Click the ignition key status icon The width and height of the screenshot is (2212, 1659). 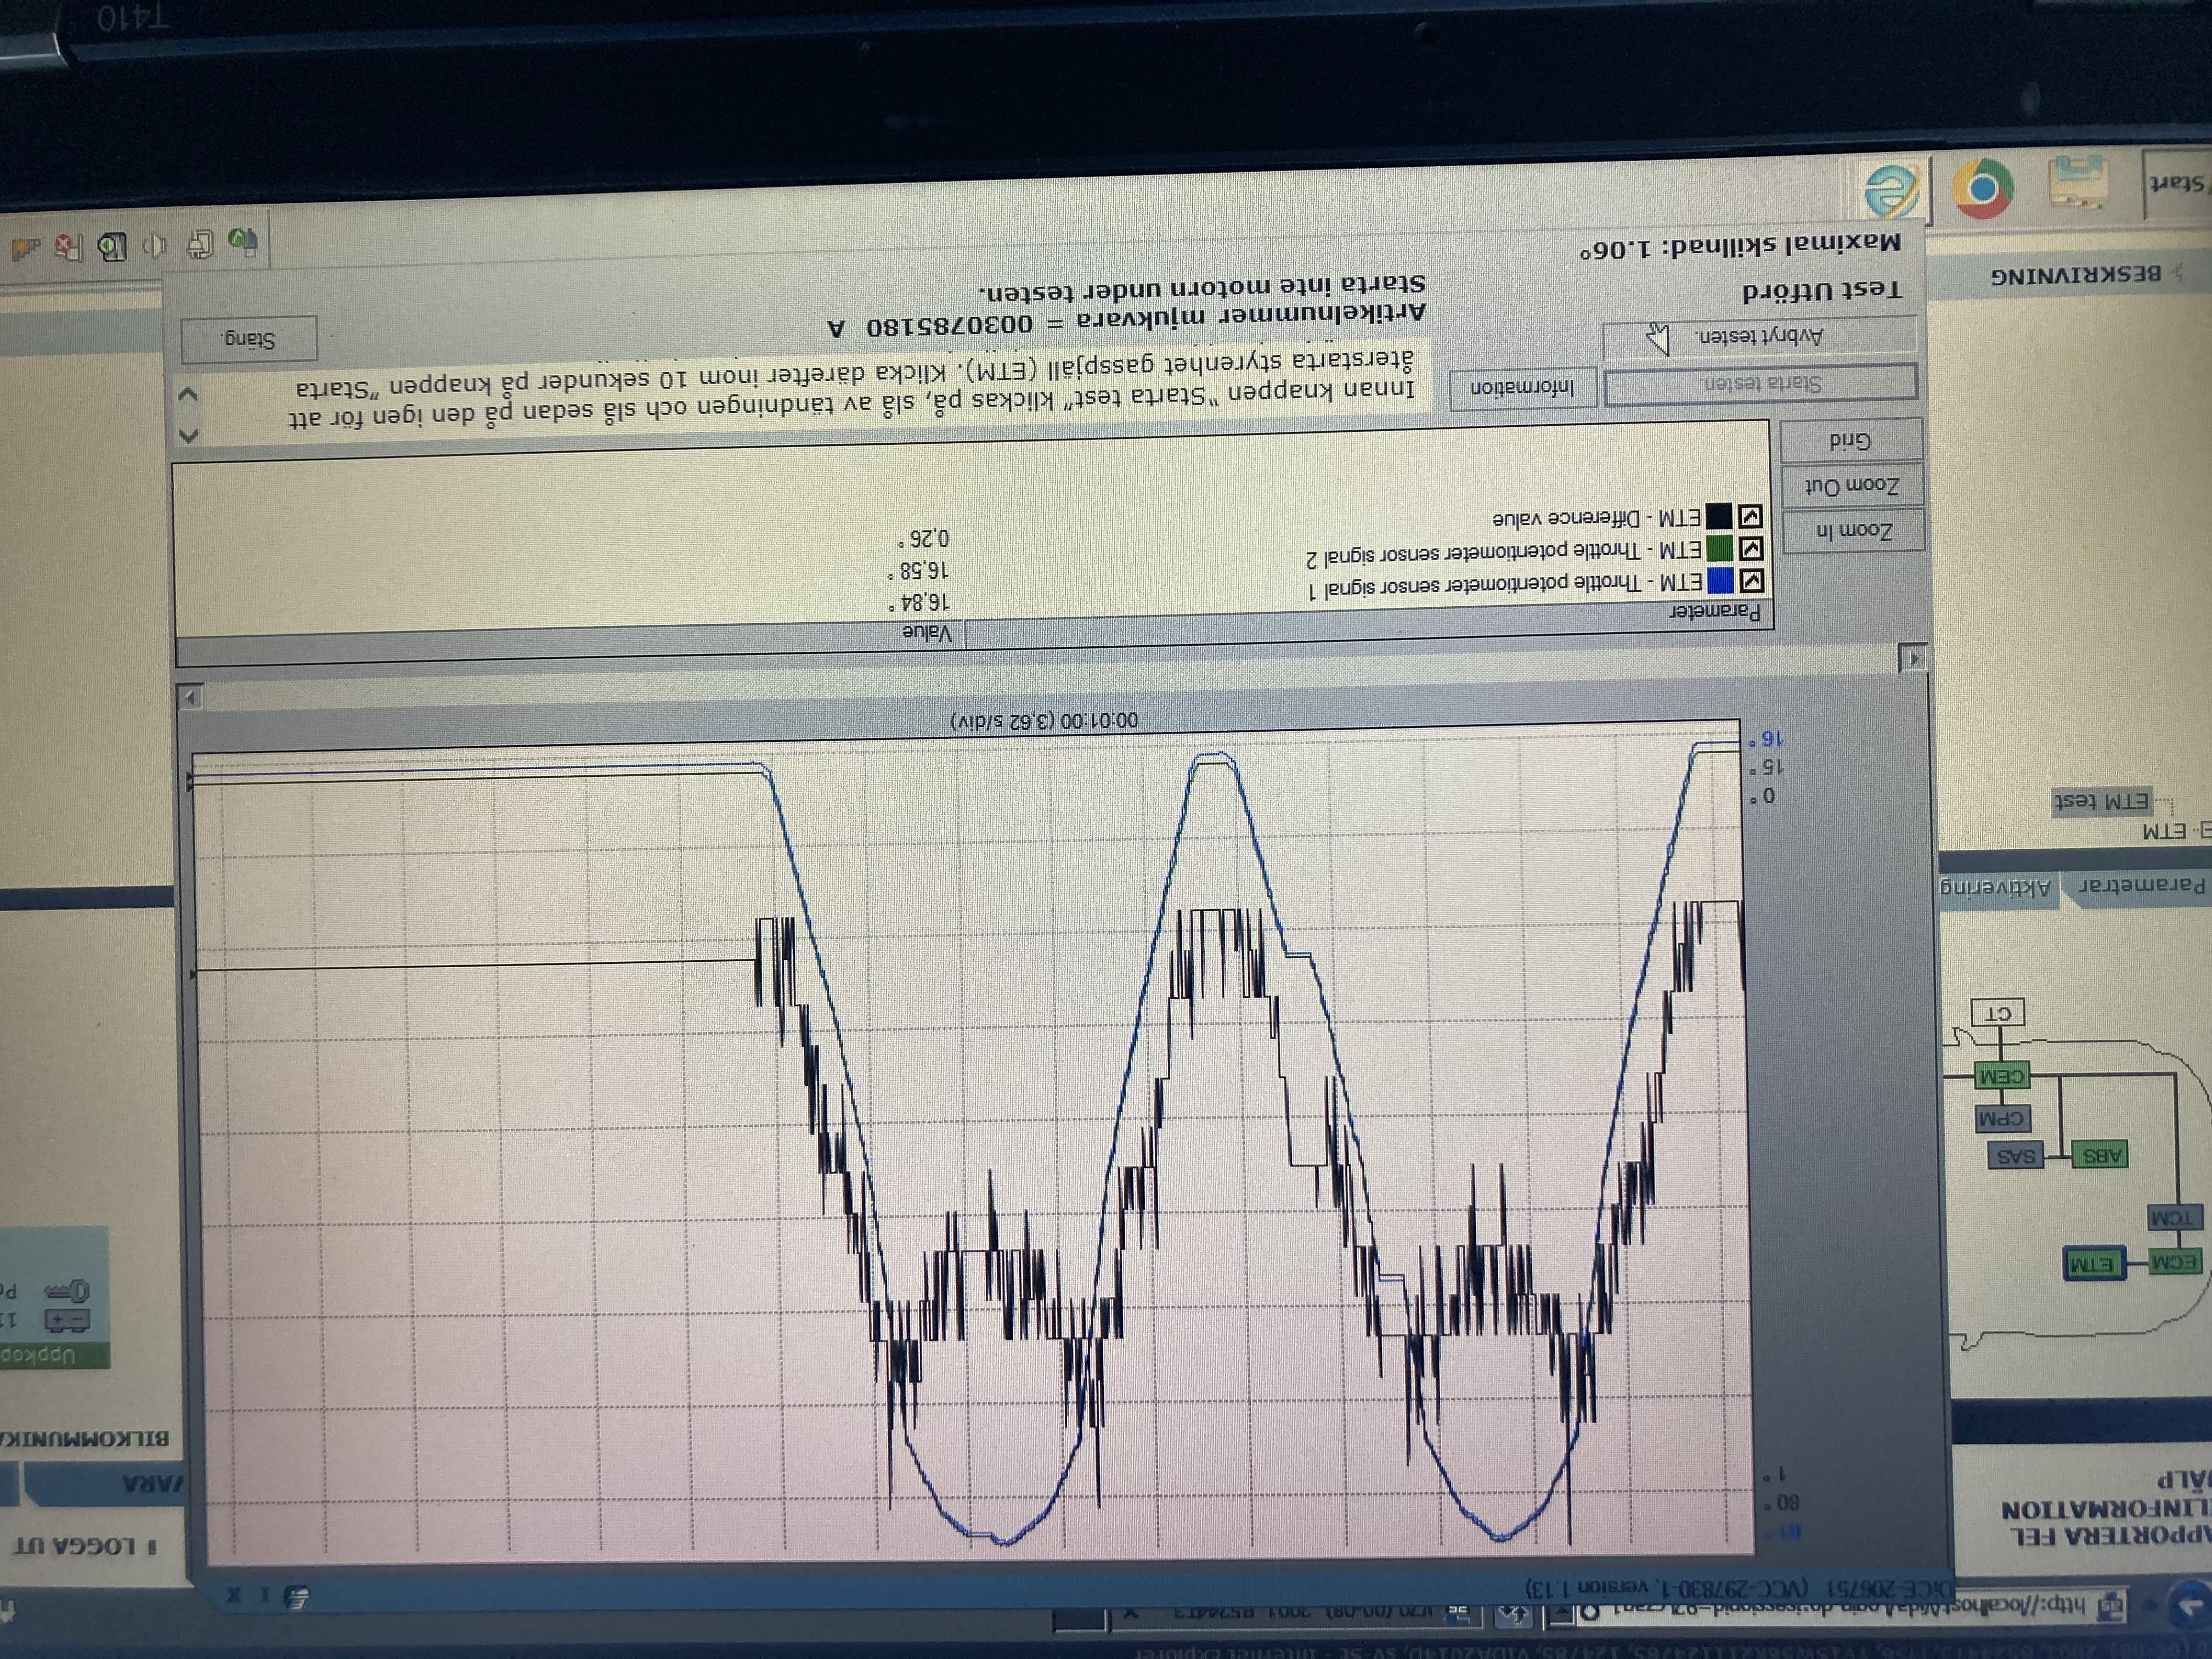(x=68, y=1291)
